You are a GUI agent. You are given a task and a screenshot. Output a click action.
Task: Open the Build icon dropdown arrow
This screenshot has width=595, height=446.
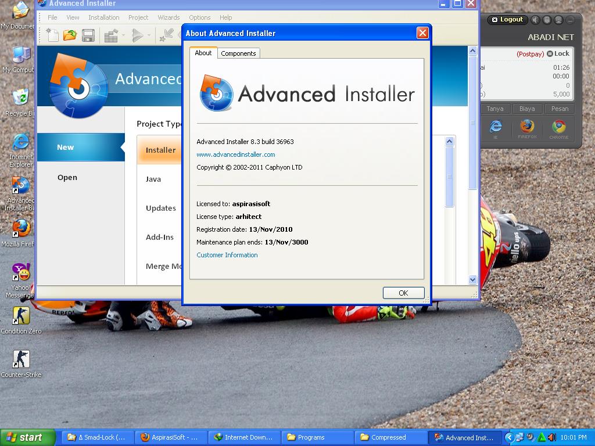click(123, 35)
